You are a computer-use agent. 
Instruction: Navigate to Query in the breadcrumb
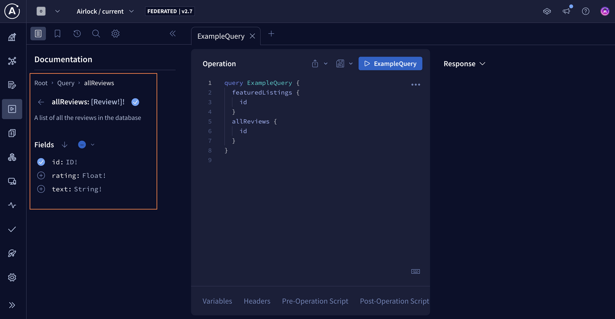66,83
